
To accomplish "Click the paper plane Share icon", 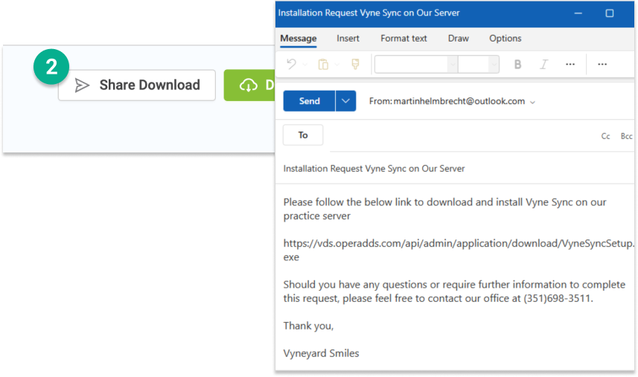I will click(82, 86).
